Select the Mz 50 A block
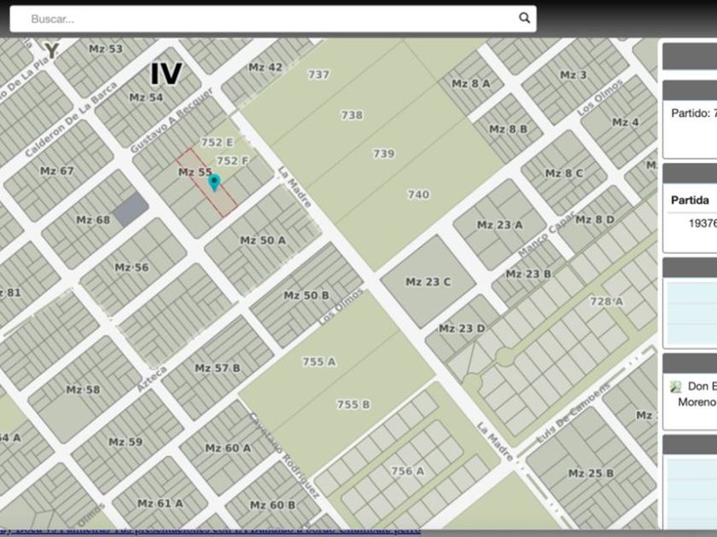Screen dimensions: 717x537 tap(263, 240)
